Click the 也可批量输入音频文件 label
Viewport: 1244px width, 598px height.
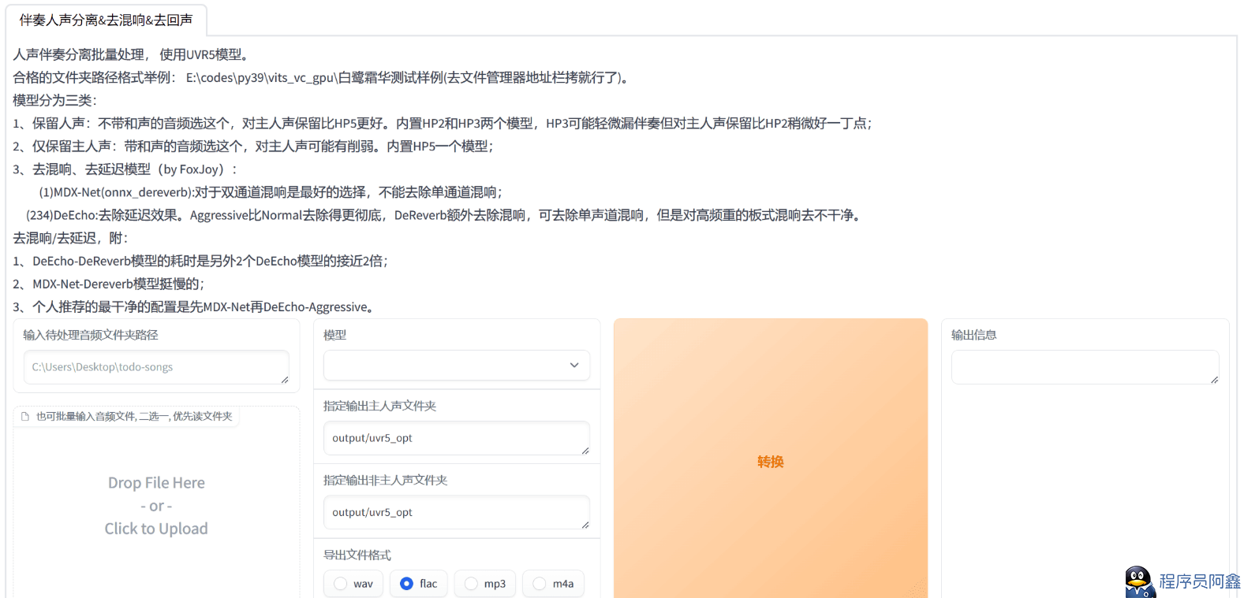pyautogui.click(x=134, y=417)
